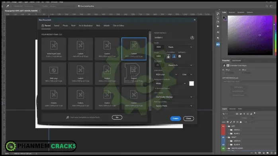The height and width of the screenshot is (156, 278).
Task: Toggle Show Sampling Ring checkbox
Action: [79, 6]
